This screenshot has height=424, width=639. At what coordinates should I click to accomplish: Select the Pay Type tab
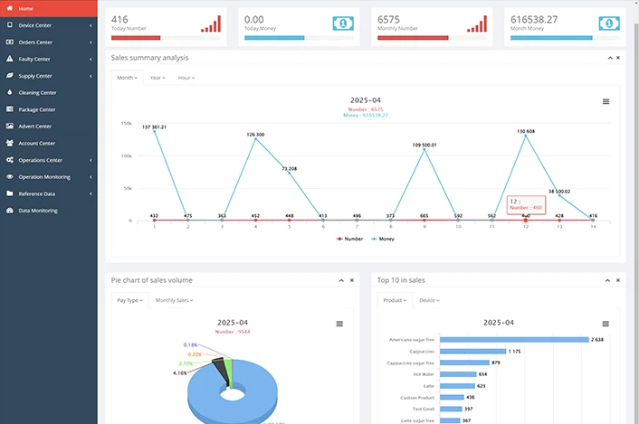[x=129, y=300]
